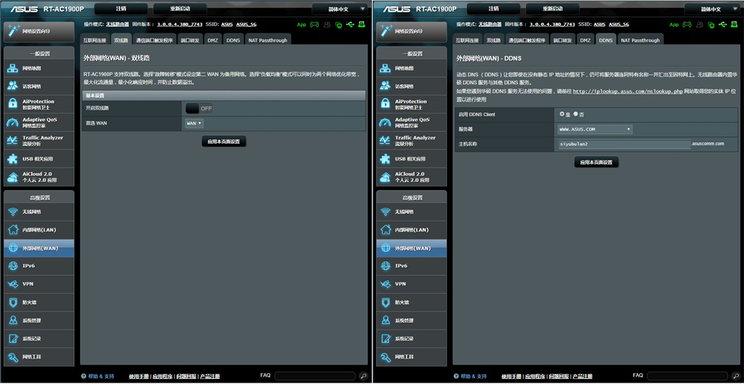Click 重新启动 reboot button in Dual WAN window
744x384 pixels.
(x=180, y=9)
